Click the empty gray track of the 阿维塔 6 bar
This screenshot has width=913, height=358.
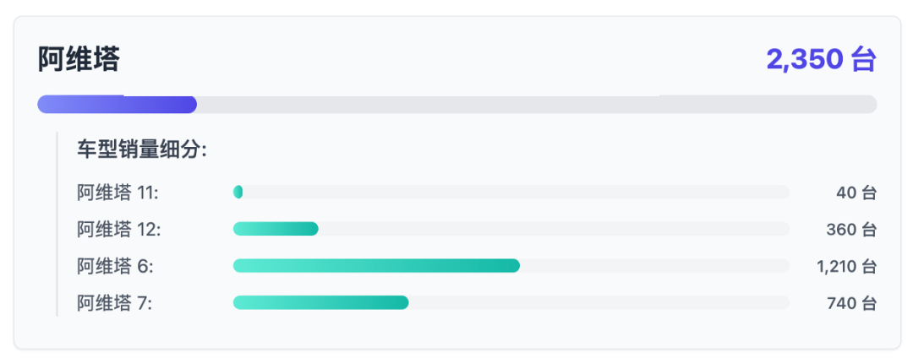point(654,266)
